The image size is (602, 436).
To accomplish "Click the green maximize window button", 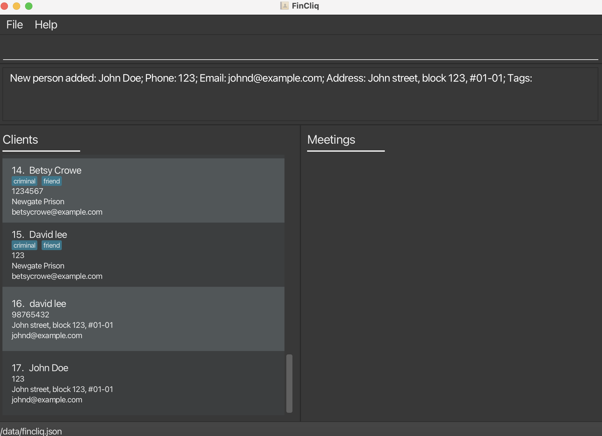I will pyautogui.click(x=29, y=6).
